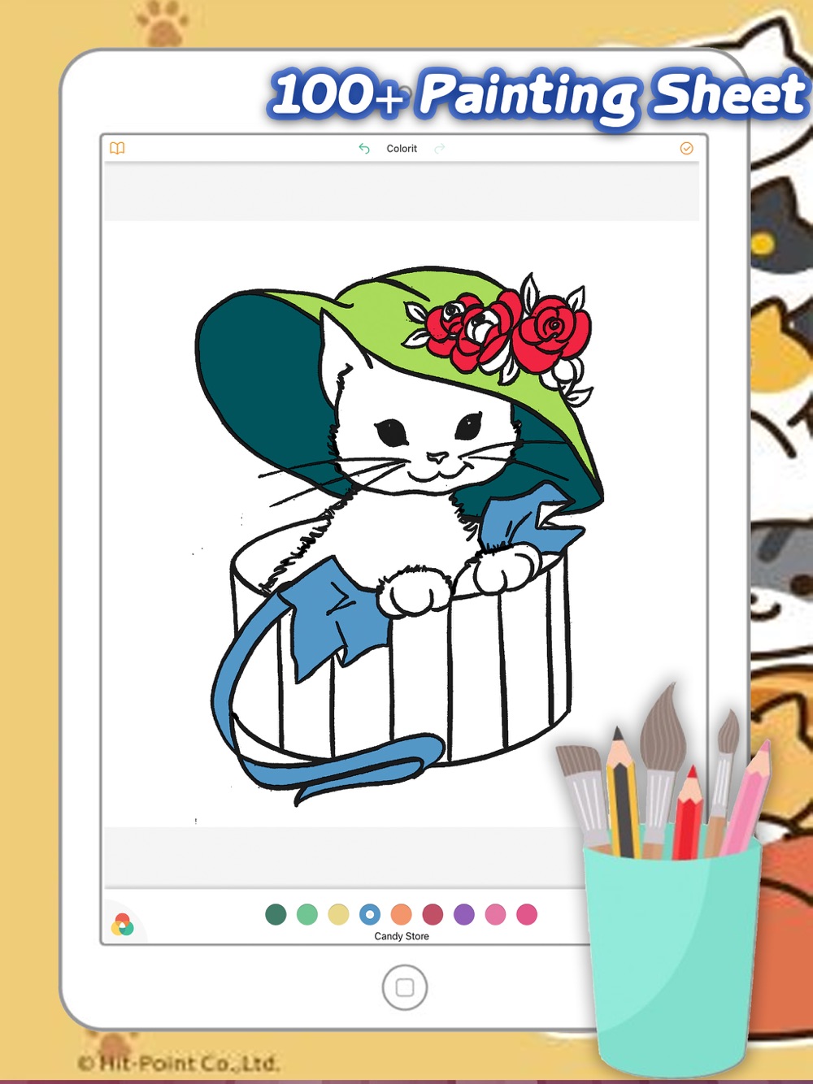Image resolution: width=813 pixels, height=1084 pixels.
Task: Open the color palette picker icon
Action: (x=123, y=925)
